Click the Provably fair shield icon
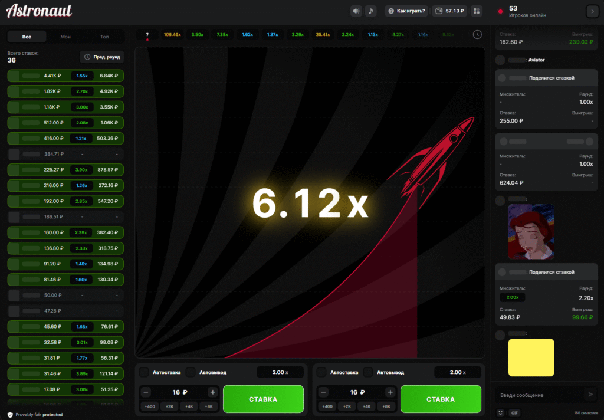The image size is (604, 420). 10,415
